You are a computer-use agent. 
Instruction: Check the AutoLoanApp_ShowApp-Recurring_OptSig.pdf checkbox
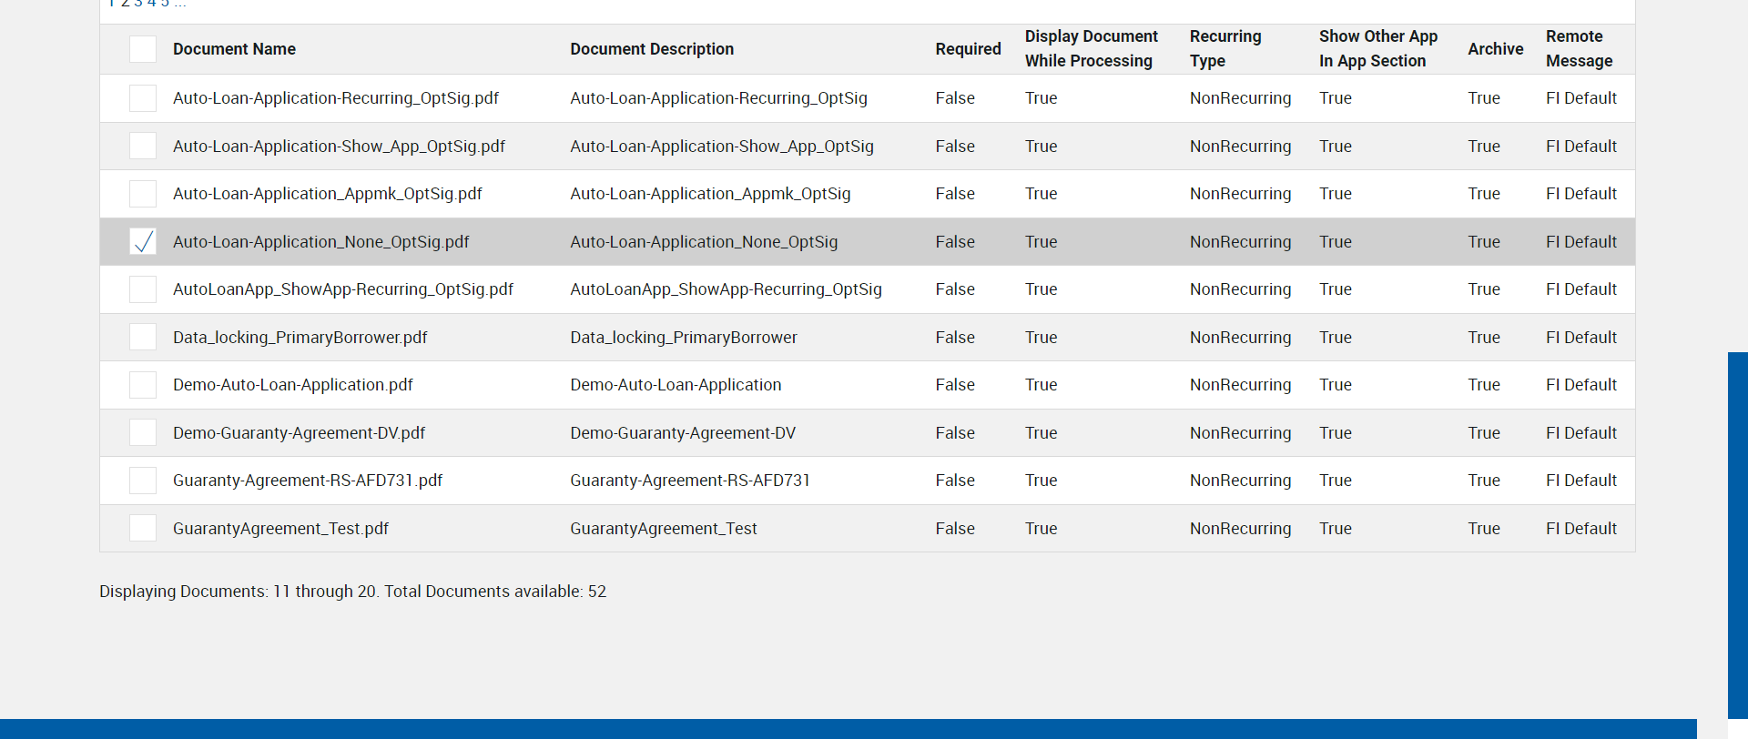(x=143, y=289)
